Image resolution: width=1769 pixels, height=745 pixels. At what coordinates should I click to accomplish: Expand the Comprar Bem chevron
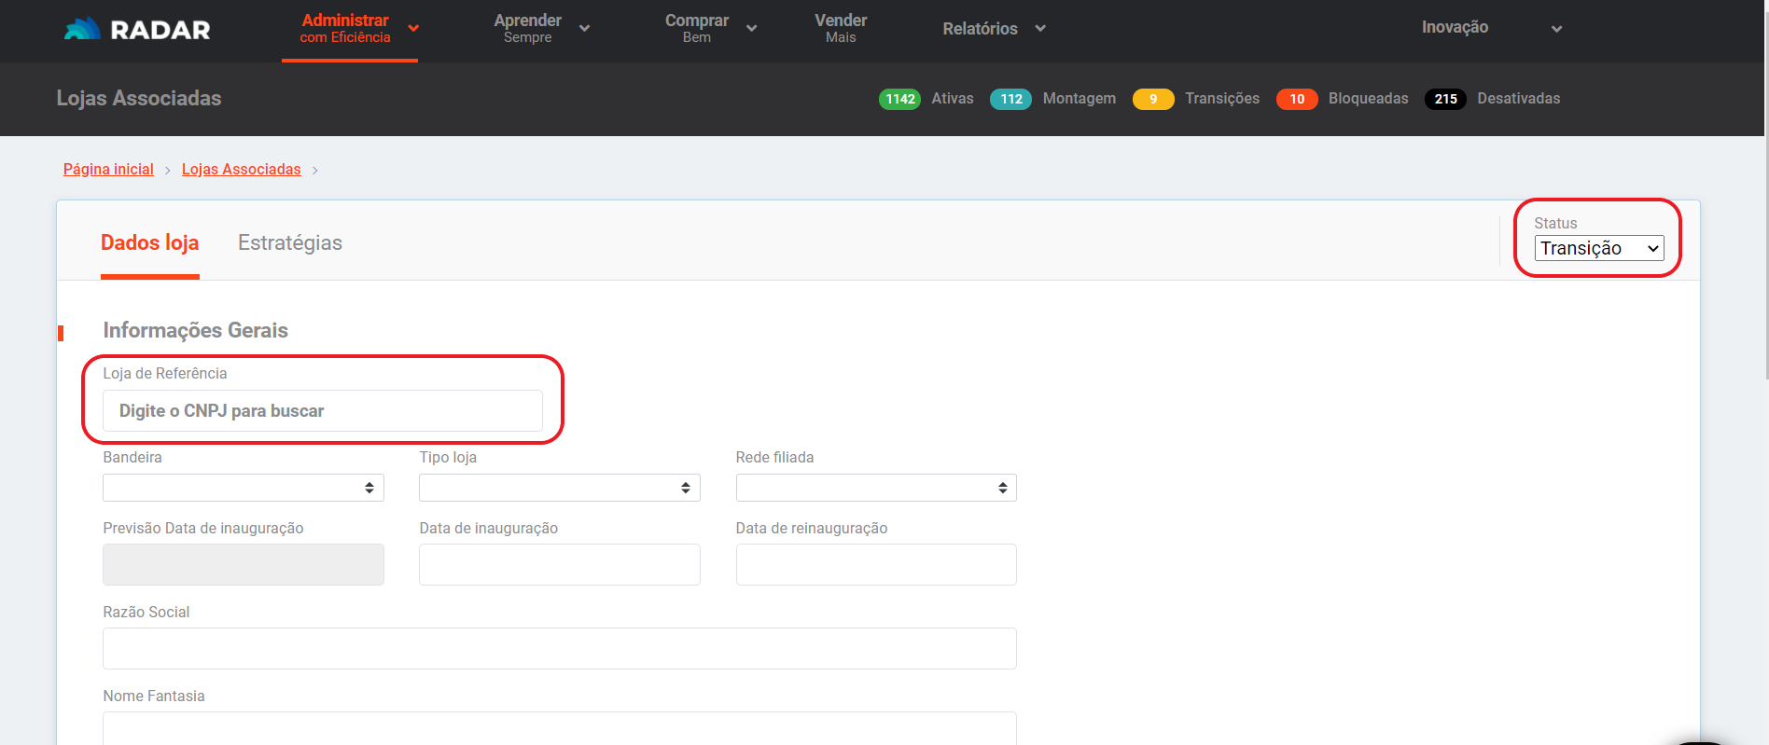click(751, 28)
